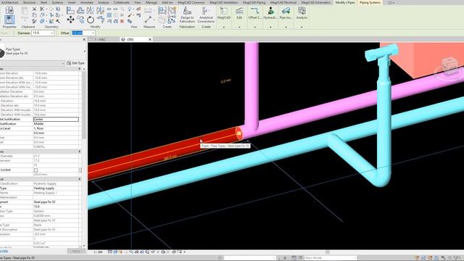Open the MagiCAD Schematics ribbon tab
464x261 pixels.
(x=316, y=2)
